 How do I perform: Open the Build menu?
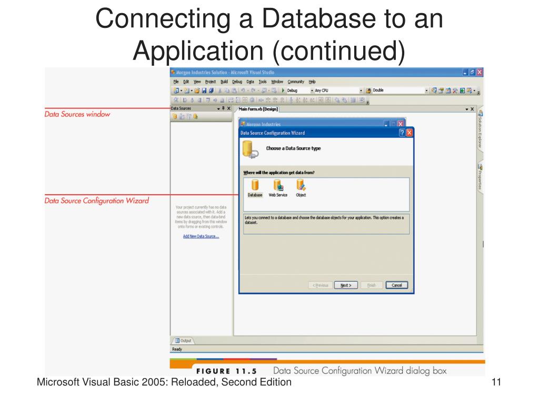coord(224,82)
